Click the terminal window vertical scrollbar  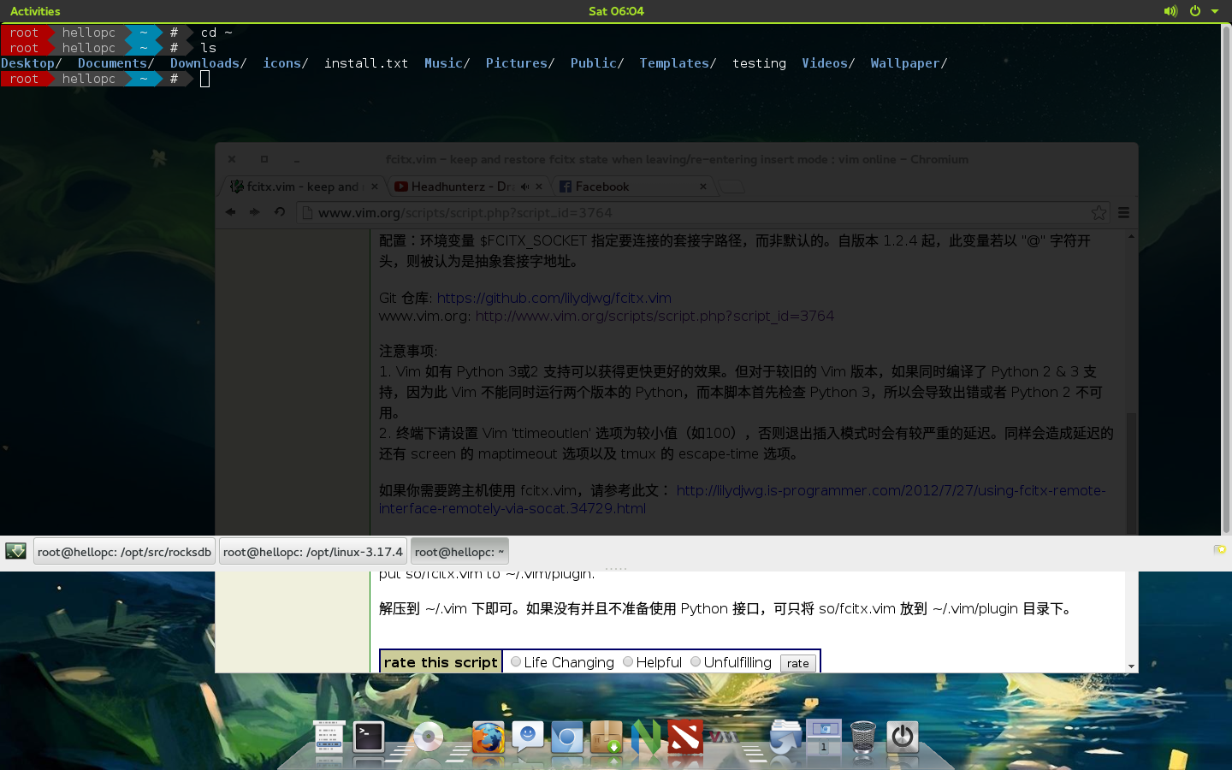click(1226, 279)
